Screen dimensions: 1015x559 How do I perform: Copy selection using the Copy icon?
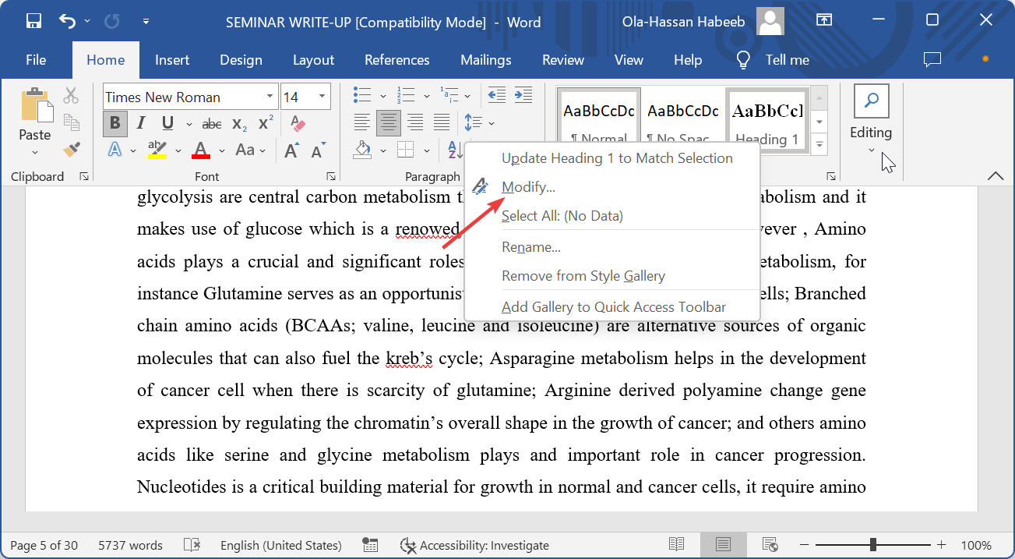(71, 122)
